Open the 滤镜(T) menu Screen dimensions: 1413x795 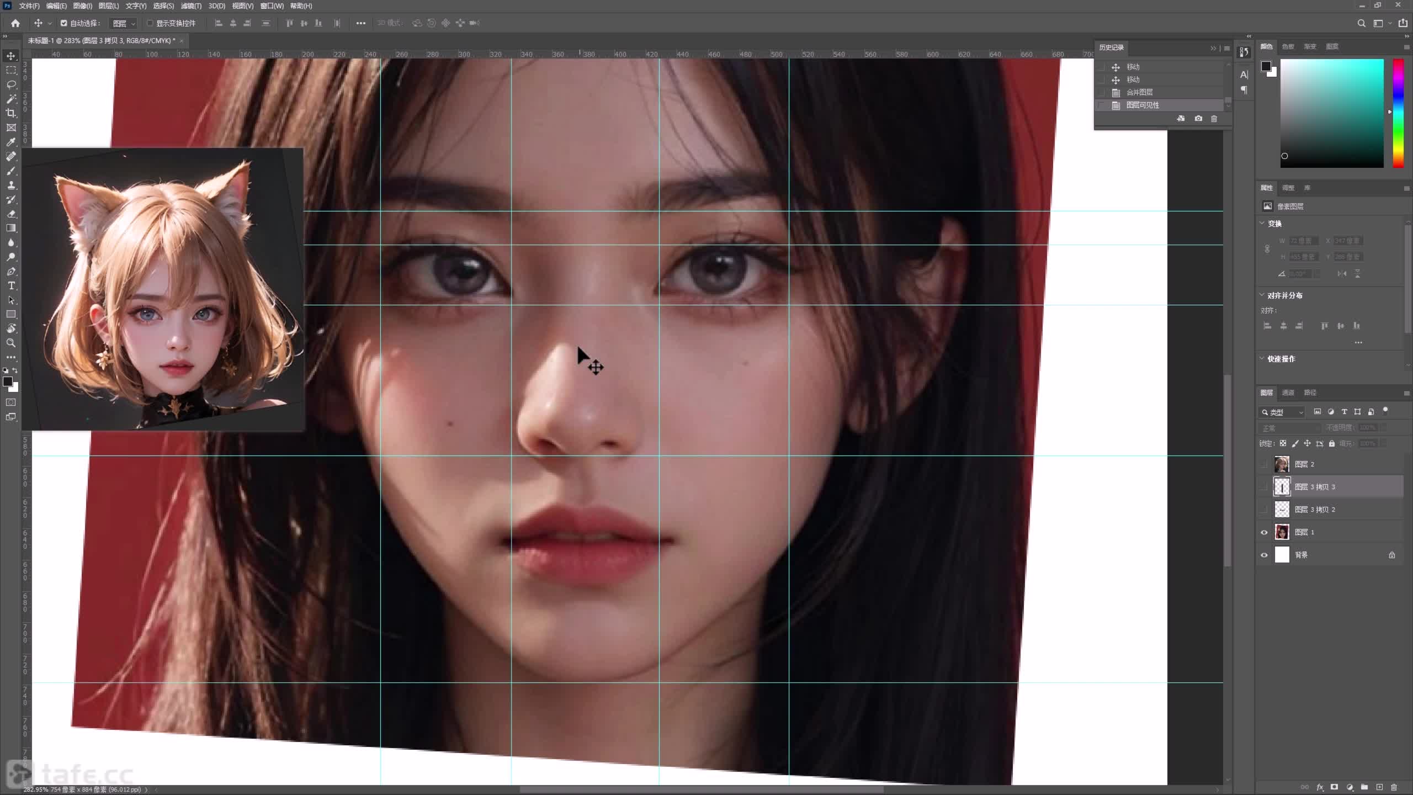(191, 6)
